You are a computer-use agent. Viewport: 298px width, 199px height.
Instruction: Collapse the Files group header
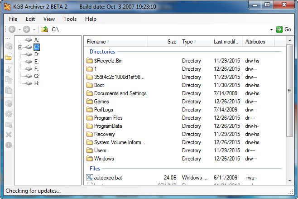pyautogui.click(x=95, y=169)
